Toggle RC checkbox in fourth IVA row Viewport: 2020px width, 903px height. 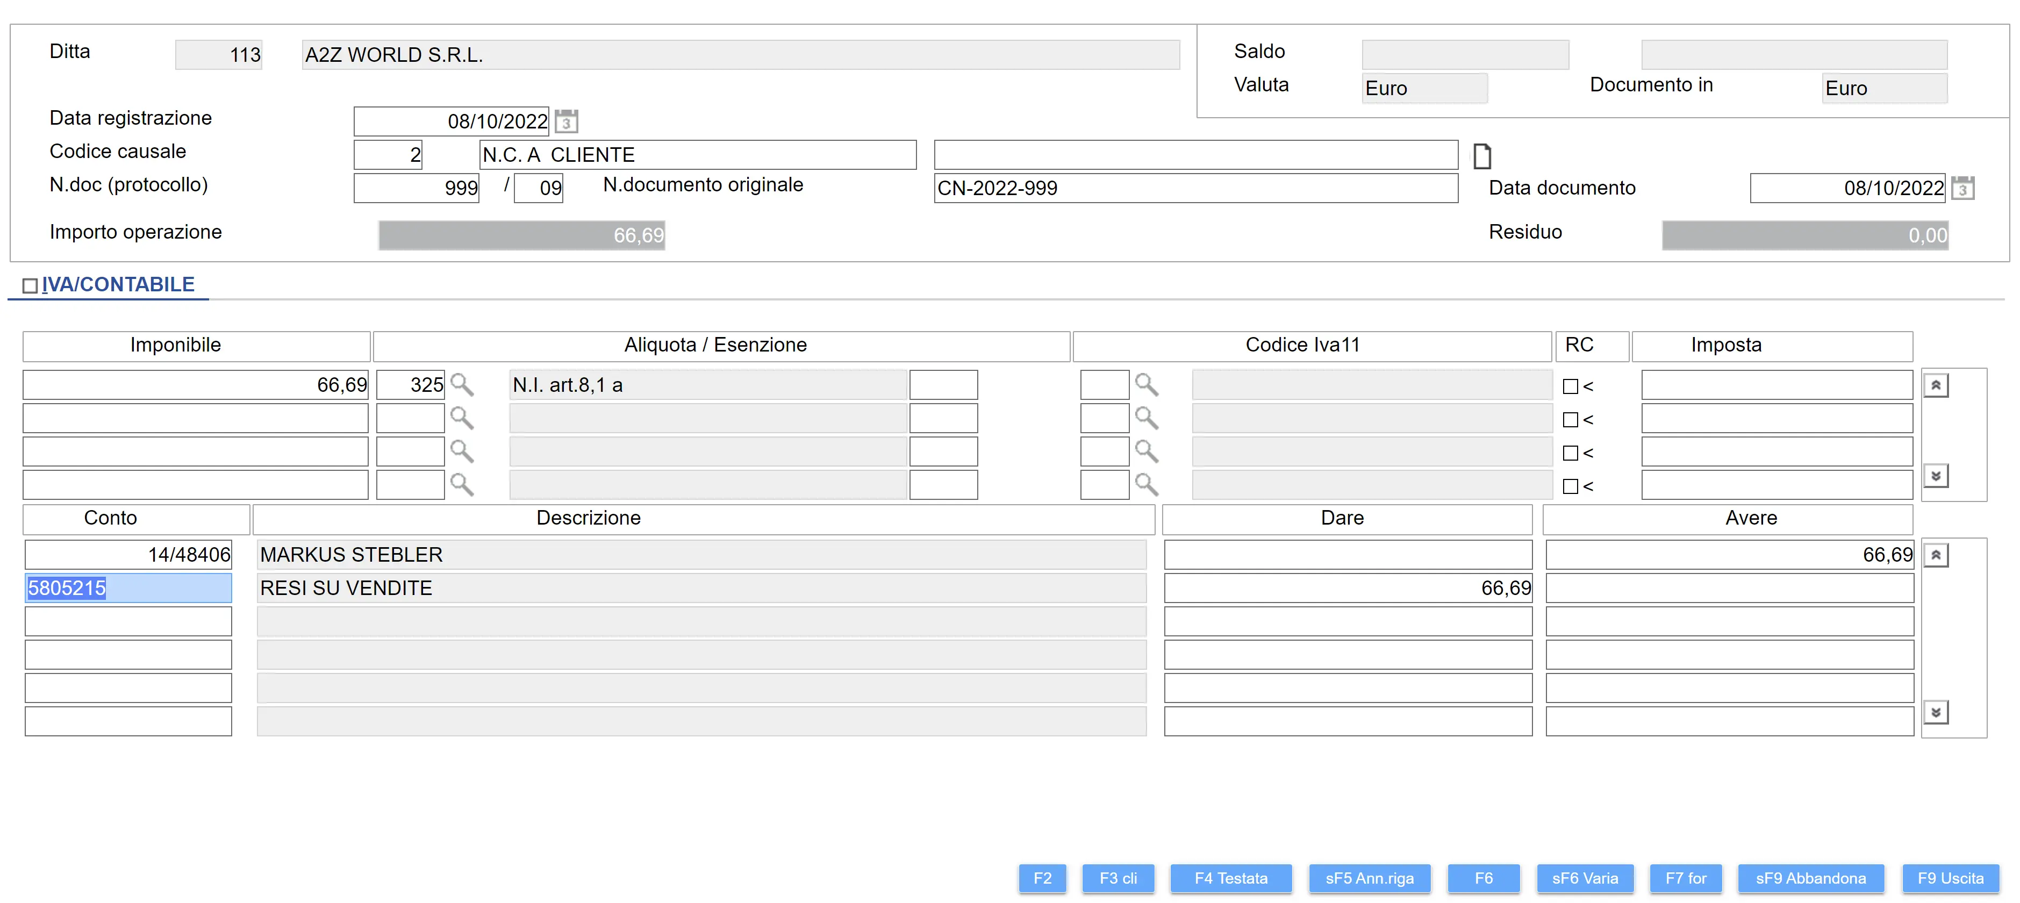pos(1570,487)
